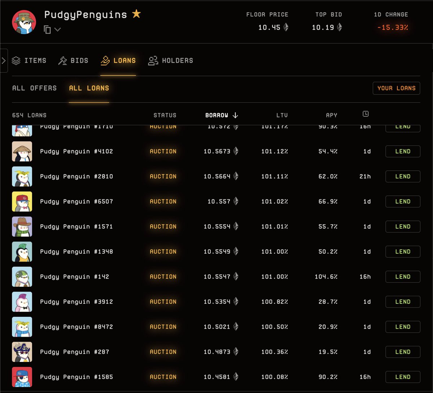This screenshot has width=433, height=393.
Task: Click Lend for Pudgy Penguin #142
Action: 403,277
